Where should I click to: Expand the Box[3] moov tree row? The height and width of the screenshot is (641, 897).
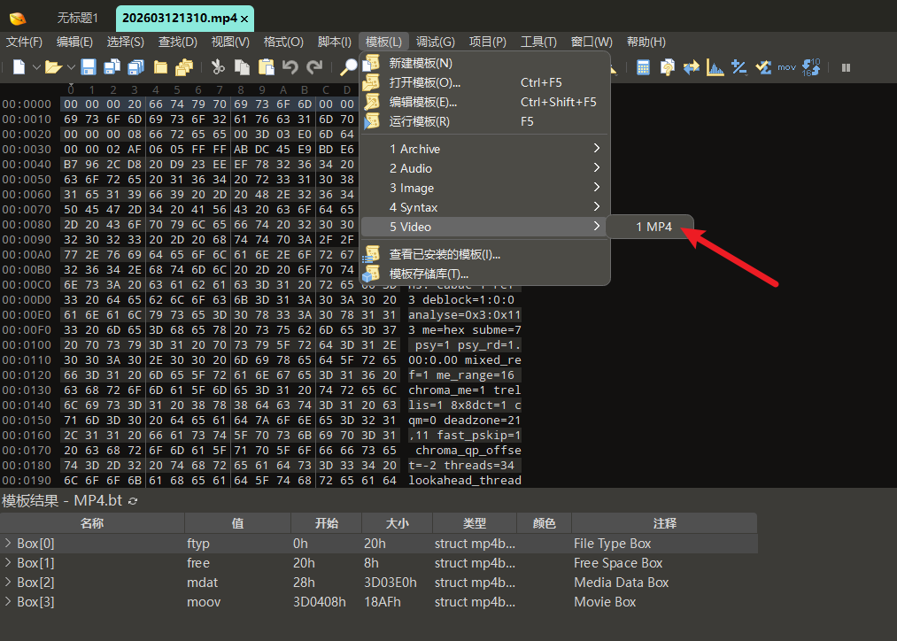click(8, 602)
